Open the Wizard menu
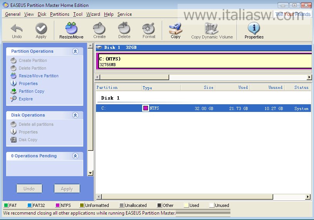The image size is (314, 220). [93, 14]
